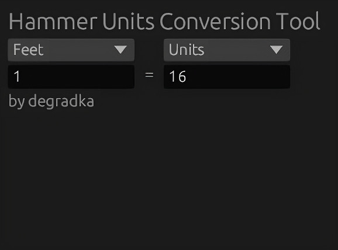The width and height of the screenshot is (338, 250).
Task: Focus the input field containing 1
Action: [71, 77]
